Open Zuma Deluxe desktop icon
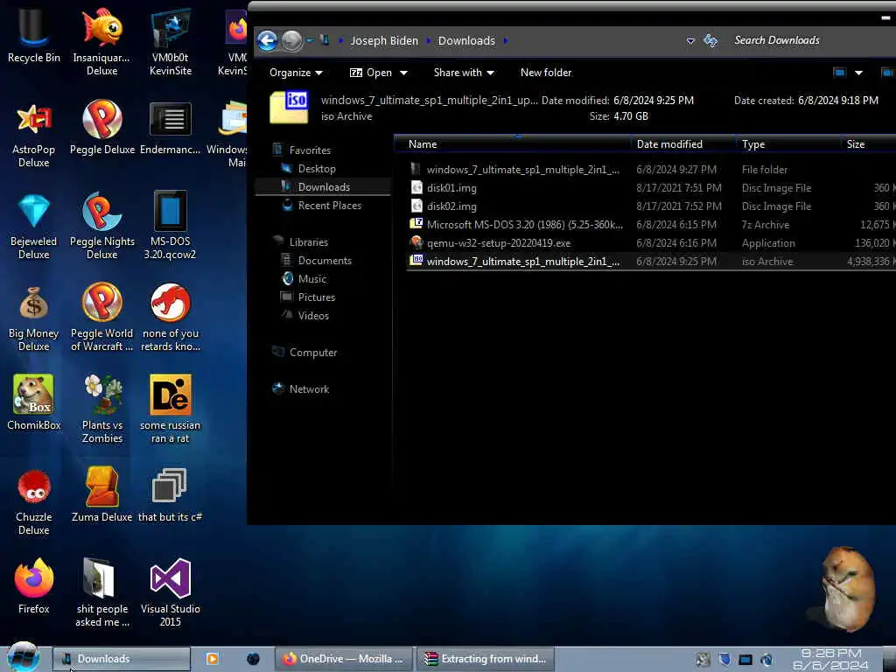 [102, 495]
